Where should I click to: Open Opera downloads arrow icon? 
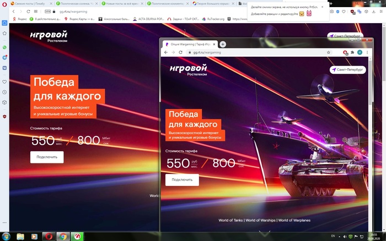(374, 12)
